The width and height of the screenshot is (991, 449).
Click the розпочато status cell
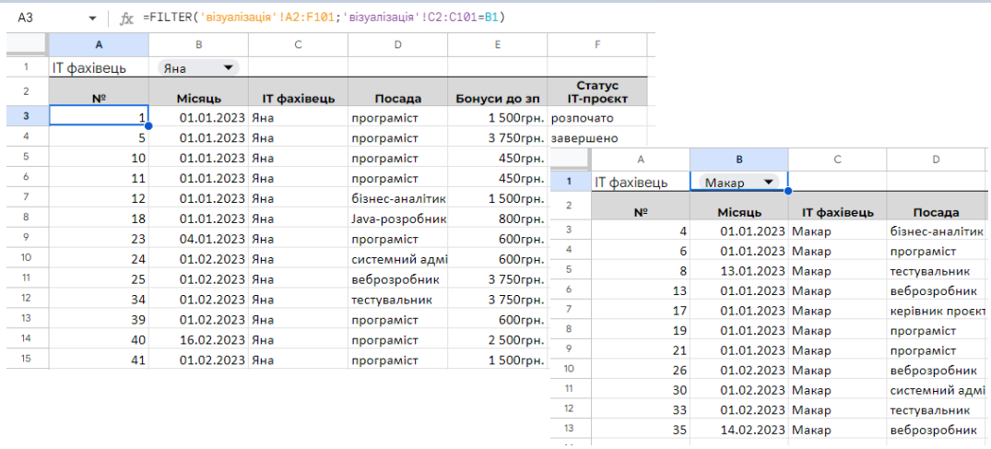(583, 118)
